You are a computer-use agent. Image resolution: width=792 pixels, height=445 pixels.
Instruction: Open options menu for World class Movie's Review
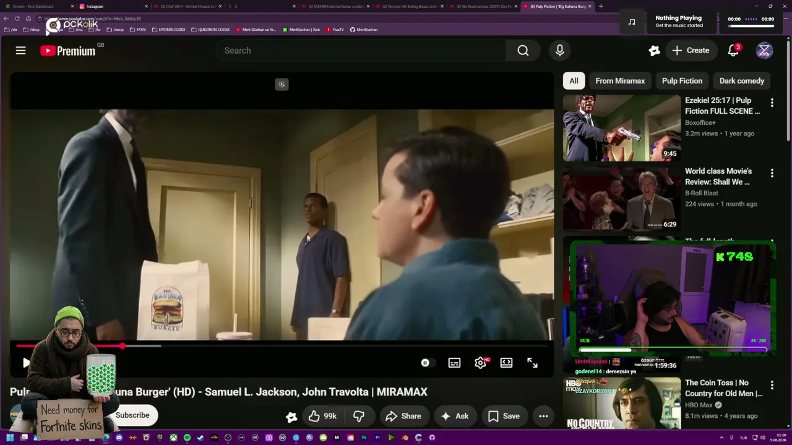point(772,173)
